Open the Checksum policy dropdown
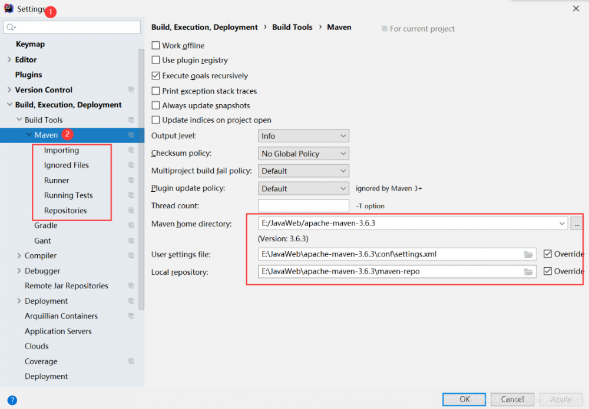589x409 pixels. click(303, 154)
